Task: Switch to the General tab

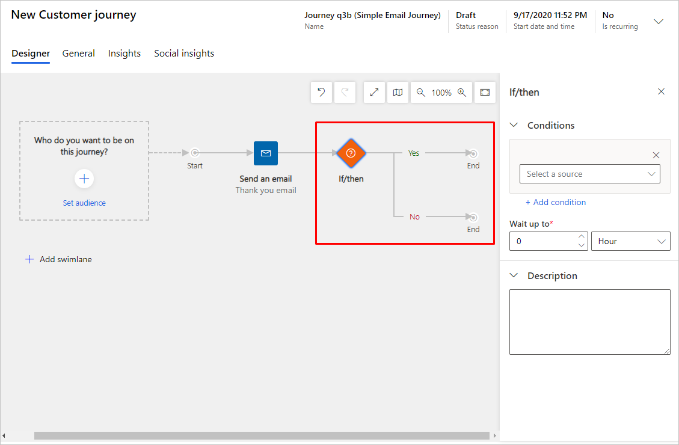Action: (78, 54)
